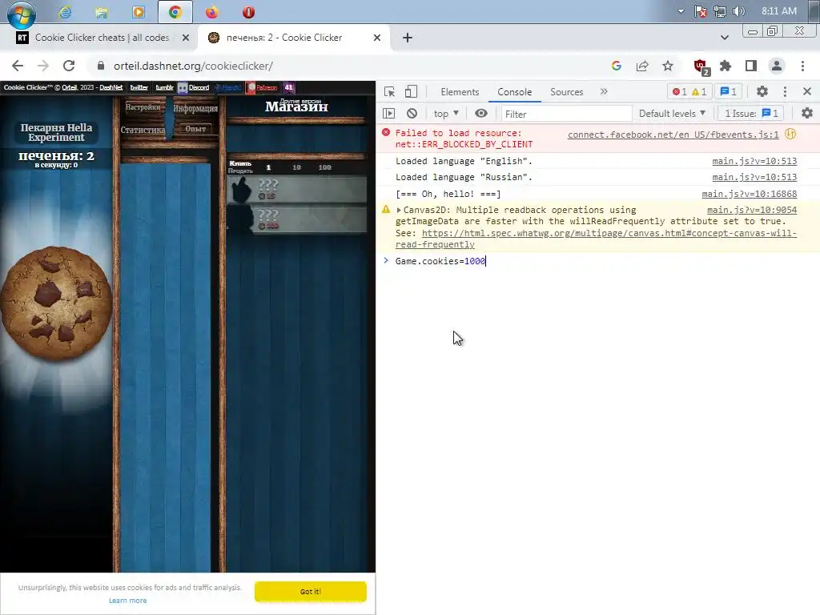Open the connect.facebook.net fbevents.js link
The image size is (820, 615).
(x=673, y=135)
